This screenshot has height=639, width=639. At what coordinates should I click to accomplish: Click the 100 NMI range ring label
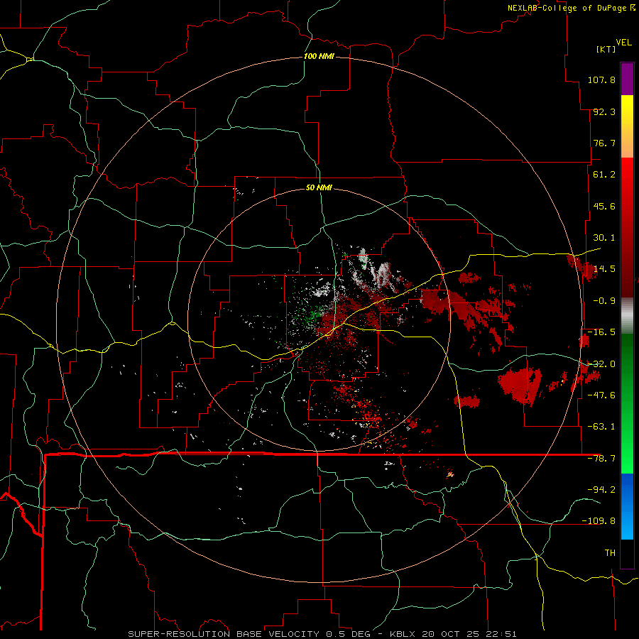tap(319, 56)
